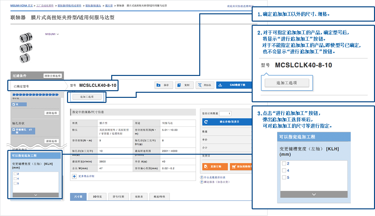
Task: Click the 可以指定追加工程 header in left panel
Action: pyautogui.click(x=36, y=156)
